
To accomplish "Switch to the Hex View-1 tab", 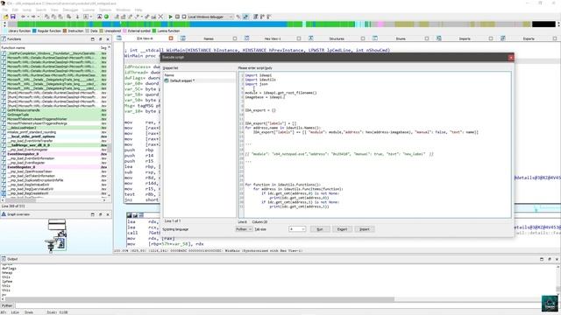I will click(x=273, y=38).
